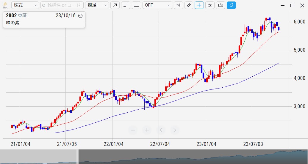Click the right-aligned lines toolbar icon
This screenshot has height=164, width=308.
136,5
